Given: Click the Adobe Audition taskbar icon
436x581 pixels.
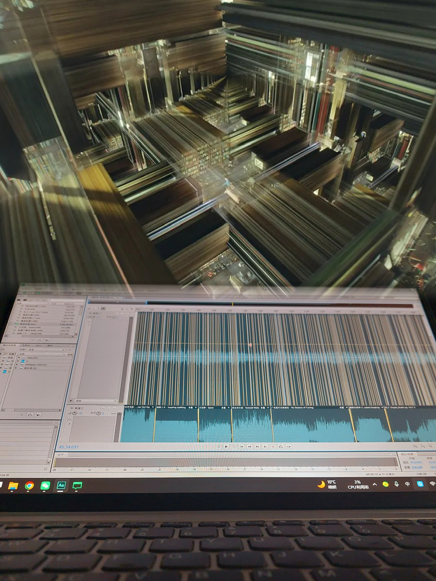Looking at the screenshot, I should 61,485.
